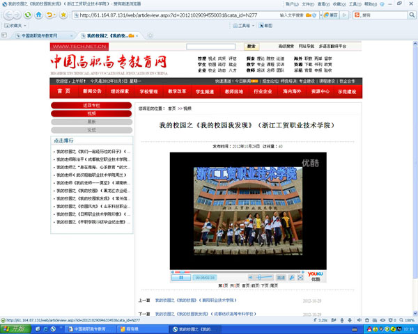Close the active 我的校园之 tab
This screenshot has height=334, width=418.
[x=137, y=35]
